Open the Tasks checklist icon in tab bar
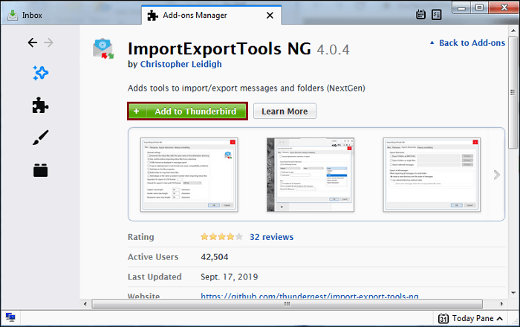 point(437,15)
